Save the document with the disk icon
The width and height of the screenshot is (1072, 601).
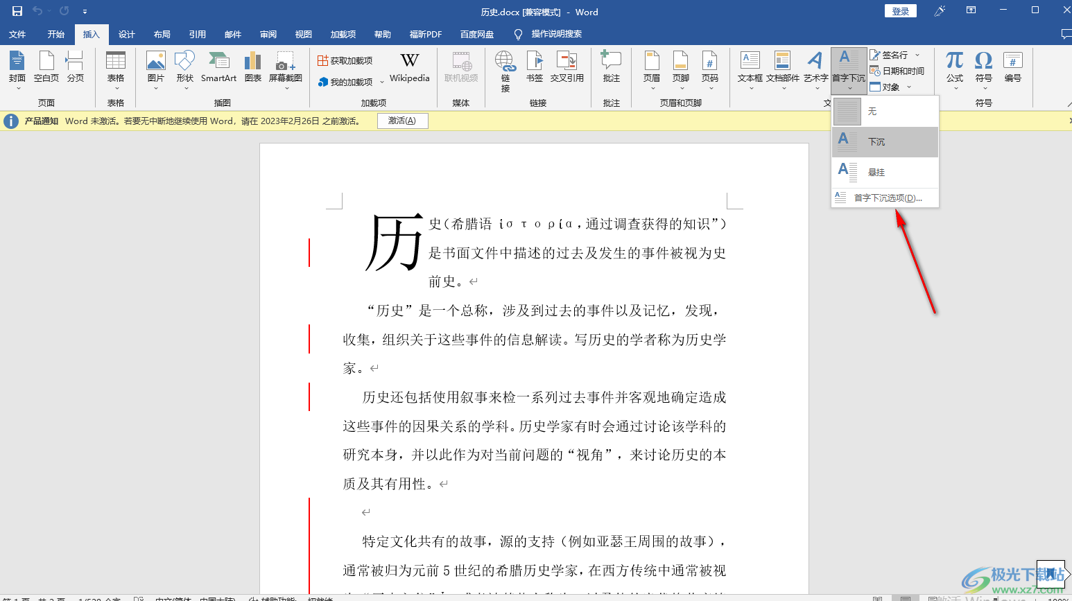coord(17,11)
